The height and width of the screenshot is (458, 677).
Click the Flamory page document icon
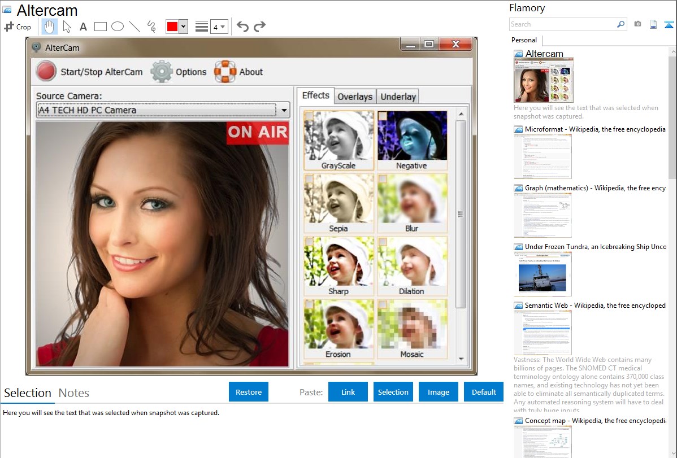point(653,25)
